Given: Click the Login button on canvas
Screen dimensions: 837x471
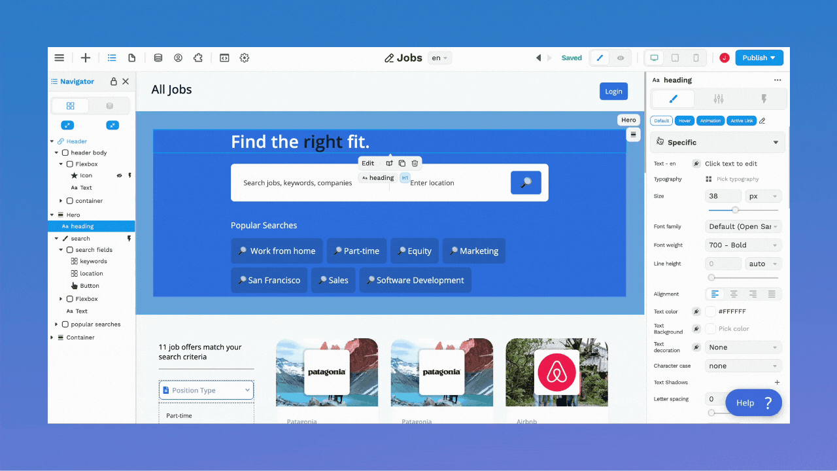Looking at the screenshot, I should [x=613, y=92].
